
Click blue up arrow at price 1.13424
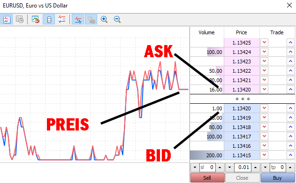(x=290, y=52)
